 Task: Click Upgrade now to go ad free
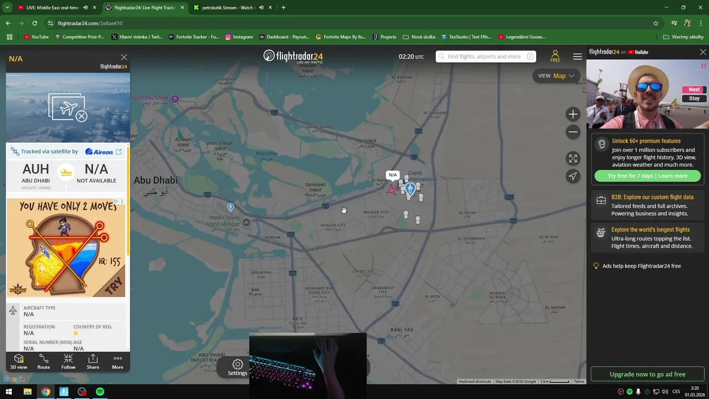pos(648,374)
